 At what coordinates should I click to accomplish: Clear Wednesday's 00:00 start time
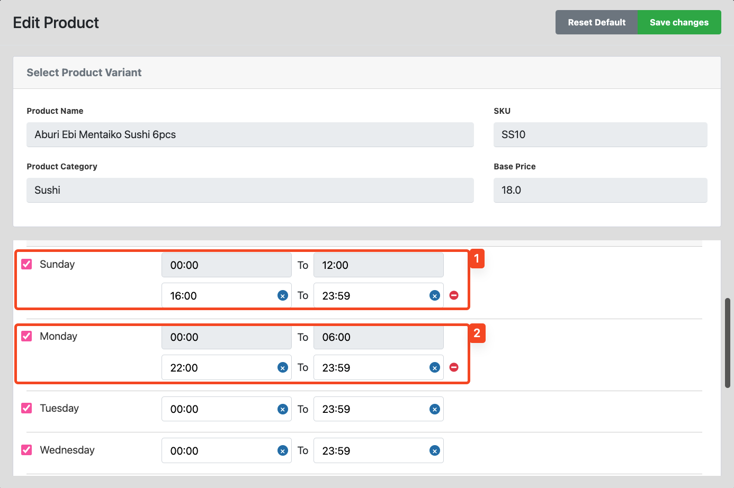(283, 451)
